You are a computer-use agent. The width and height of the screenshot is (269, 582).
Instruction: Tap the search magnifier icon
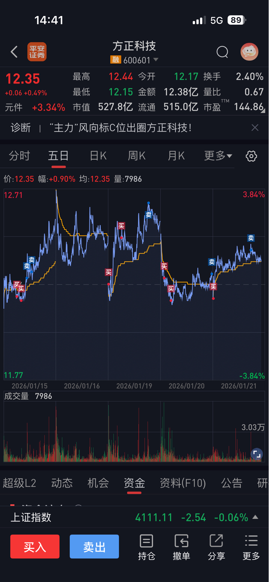[222, 52]
